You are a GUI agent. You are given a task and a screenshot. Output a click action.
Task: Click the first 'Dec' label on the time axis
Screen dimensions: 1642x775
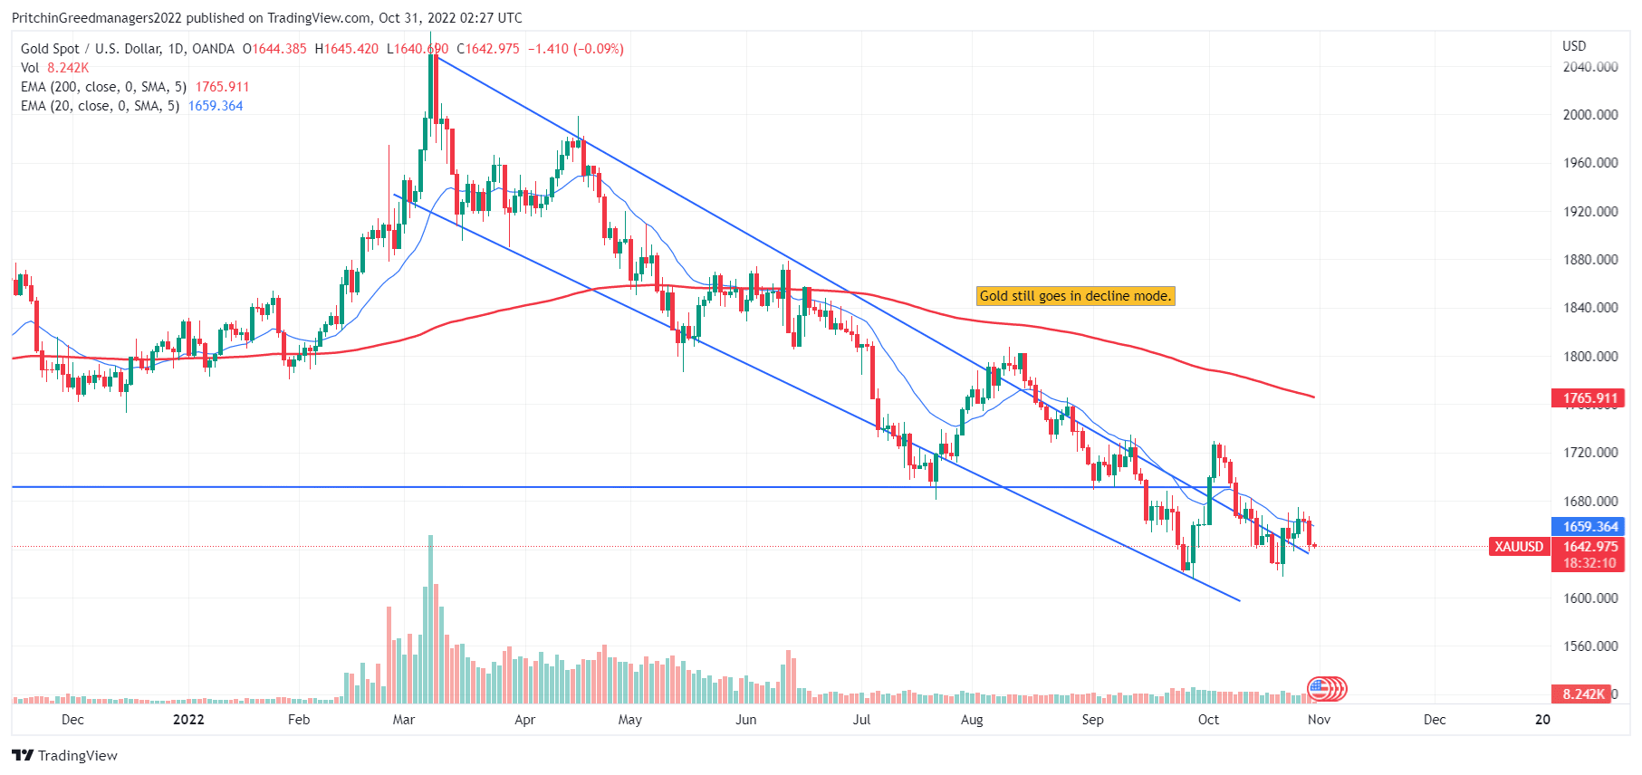coord(72,720)
